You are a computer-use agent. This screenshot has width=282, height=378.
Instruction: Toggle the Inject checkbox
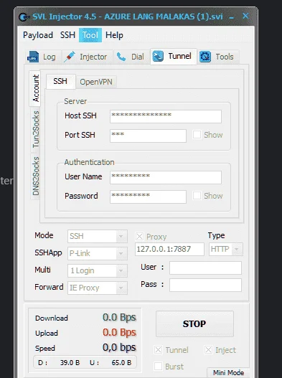coord(208,350)
